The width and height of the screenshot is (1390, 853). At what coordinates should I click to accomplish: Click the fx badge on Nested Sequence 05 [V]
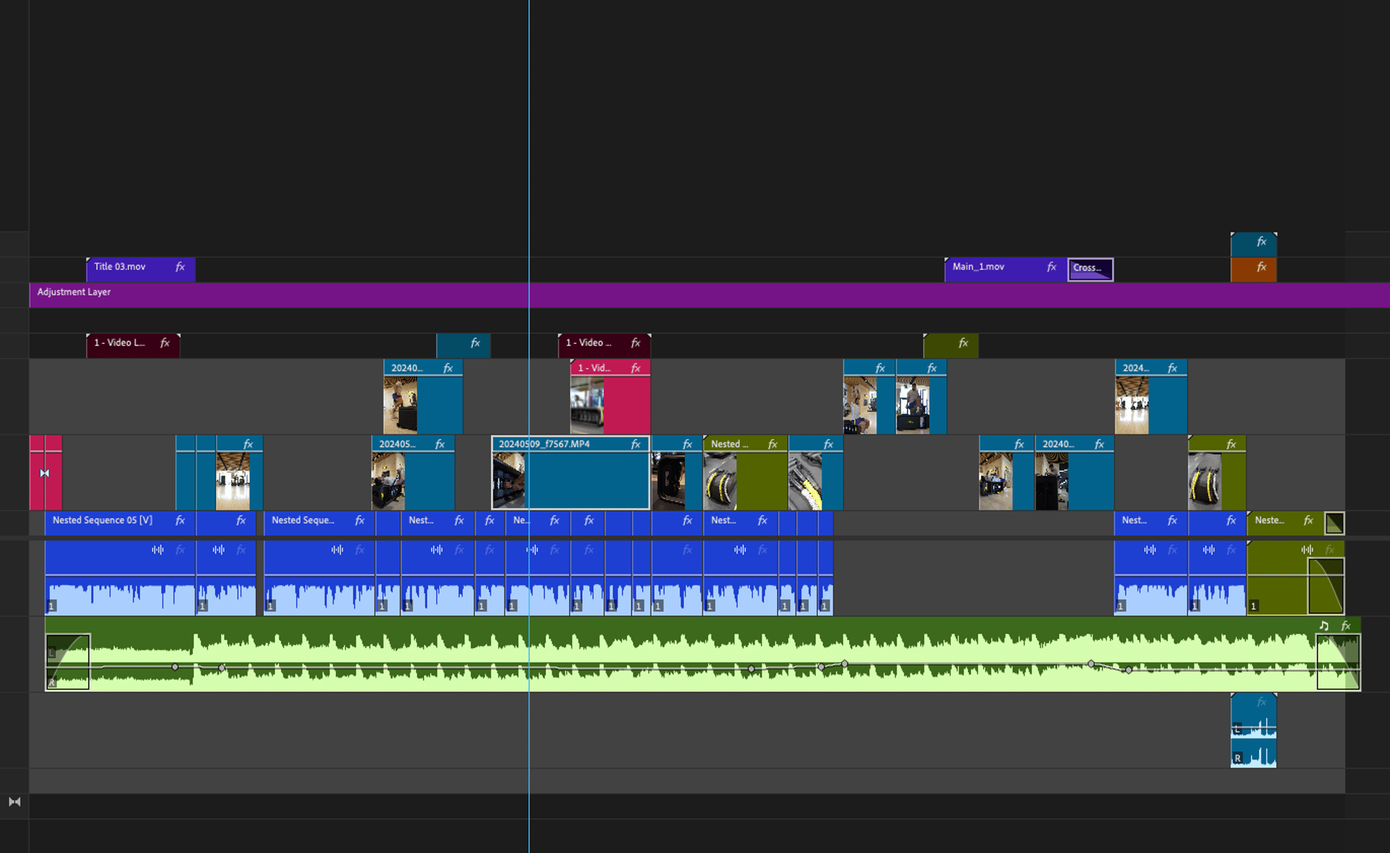[x=180, y=521]
